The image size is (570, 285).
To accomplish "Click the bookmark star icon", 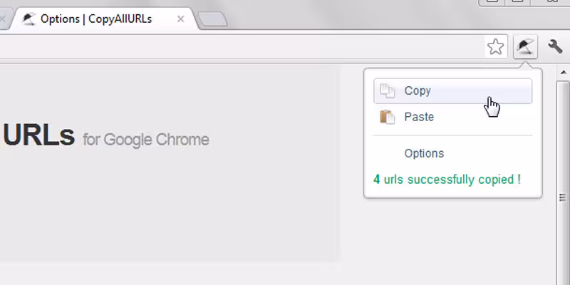I will coord(495,47).
